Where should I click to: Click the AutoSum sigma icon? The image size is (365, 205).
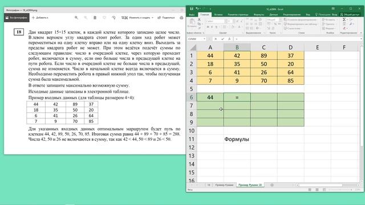pos(344,20)
